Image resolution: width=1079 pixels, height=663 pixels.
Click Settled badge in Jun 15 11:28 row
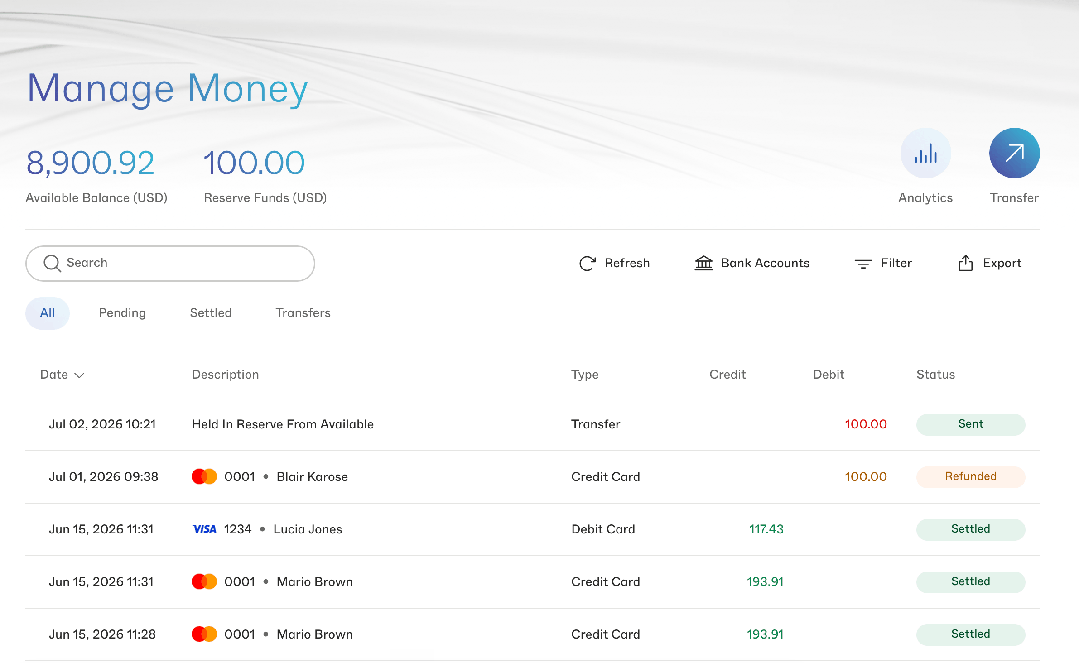[971, 634]
